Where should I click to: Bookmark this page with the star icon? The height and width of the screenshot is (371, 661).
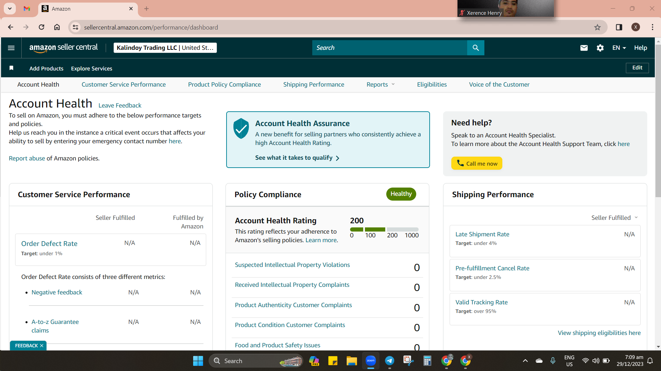[597, 27]
